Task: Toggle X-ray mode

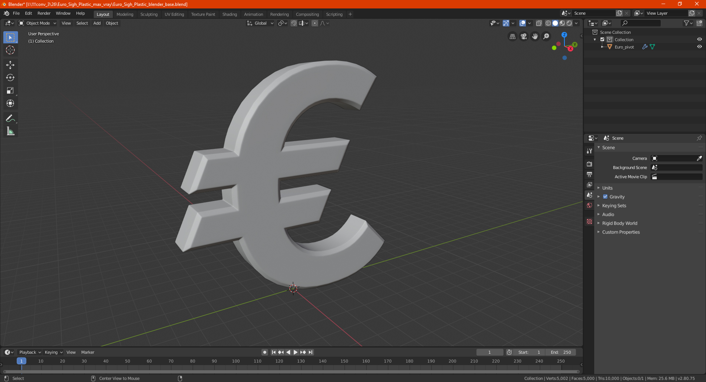Action: coord(539,23)
